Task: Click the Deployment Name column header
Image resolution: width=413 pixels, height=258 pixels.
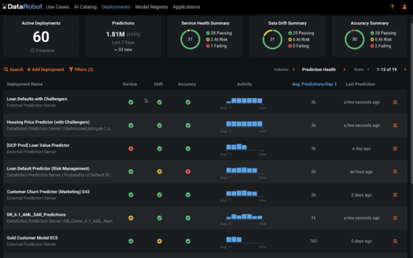Action: coord(25,84)
